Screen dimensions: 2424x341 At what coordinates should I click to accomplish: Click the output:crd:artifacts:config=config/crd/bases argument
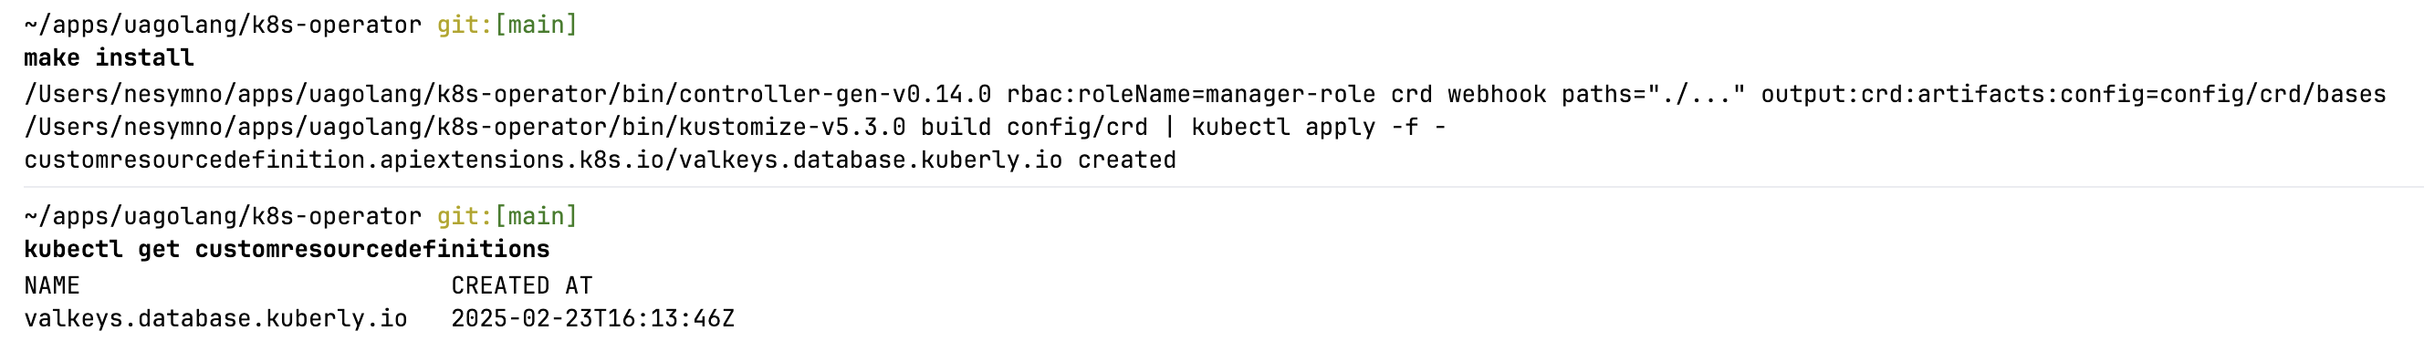point(2073,95)
